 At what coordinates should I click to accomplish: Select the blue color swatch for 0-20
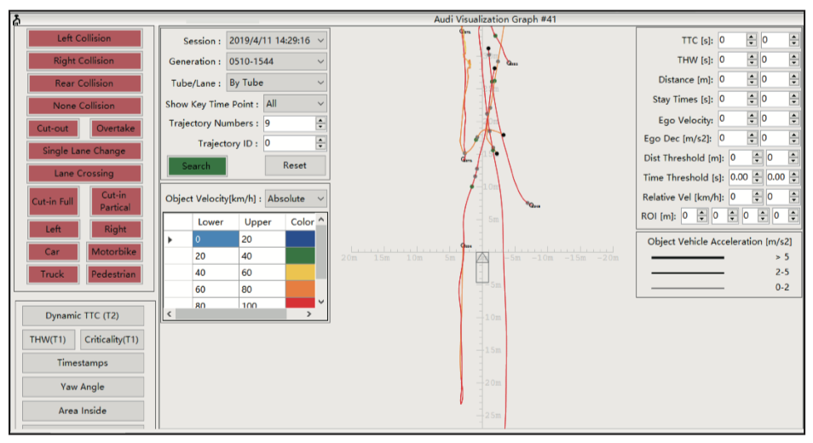[300, 239]
